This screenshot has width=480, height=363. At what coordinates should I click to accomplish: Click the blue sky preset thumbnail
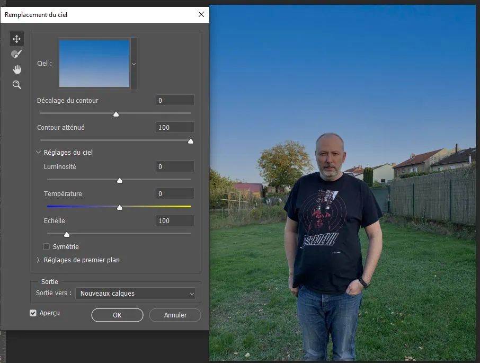(94, 64)
